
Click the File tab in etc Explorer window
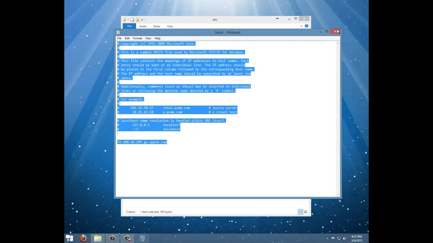tap(129, 26)
